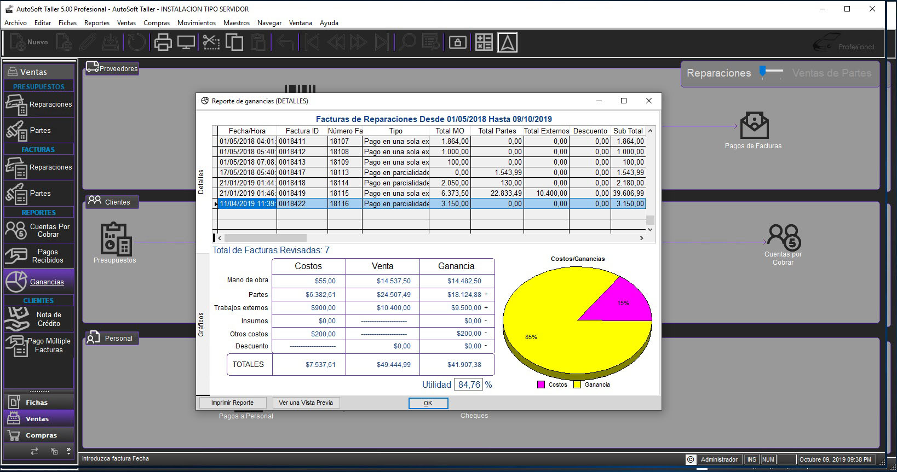Viewport: 897px width, 472px height.
Task: Click Administrador in status bar
Action: 719,459
